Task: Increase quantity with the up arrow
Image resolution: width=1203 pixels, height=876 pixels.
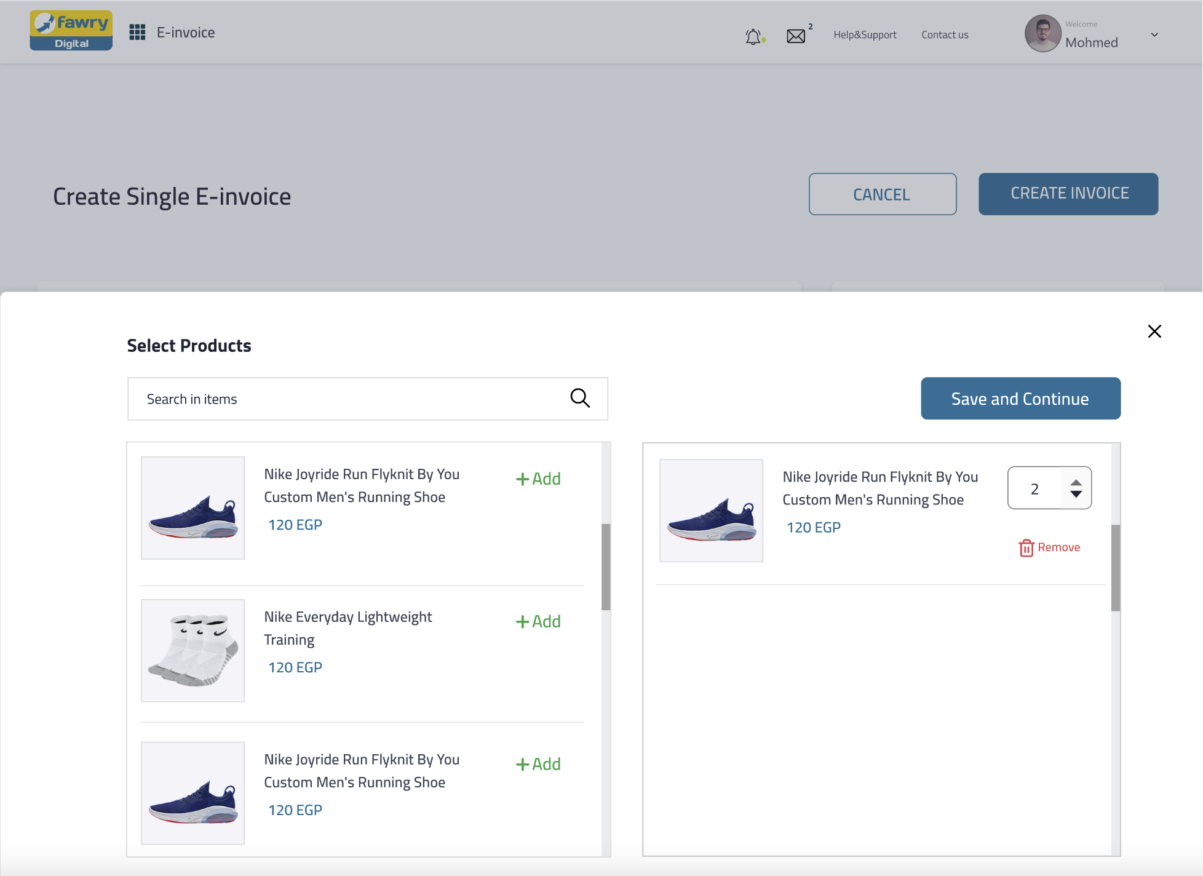Action: coord(1076,483)
